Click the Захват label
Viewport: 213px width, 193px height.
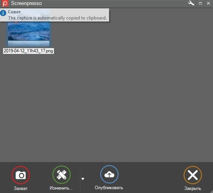point(21,188)
